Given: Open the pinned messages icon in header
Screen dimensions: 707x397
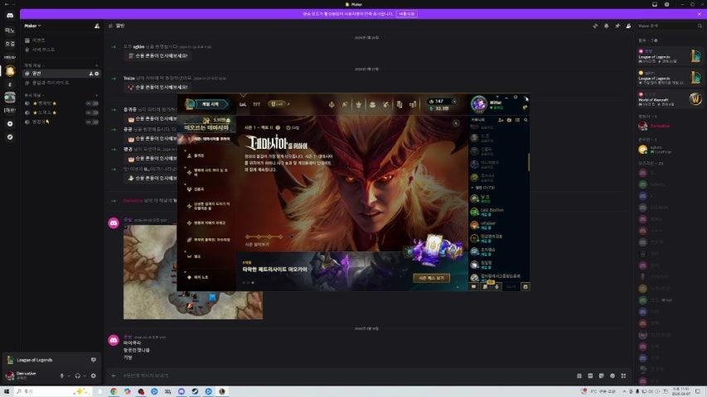Looking at the screenshot, I should tap(617, 26).
